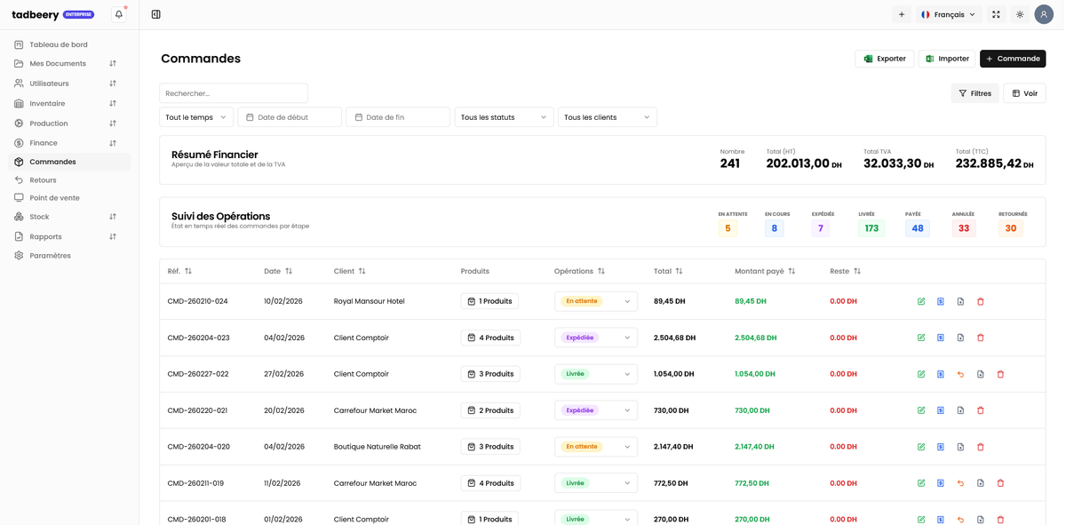Open Point de vente from sidebar
The height and width of the screenshot is (525, 1066).
click(54, 198)
